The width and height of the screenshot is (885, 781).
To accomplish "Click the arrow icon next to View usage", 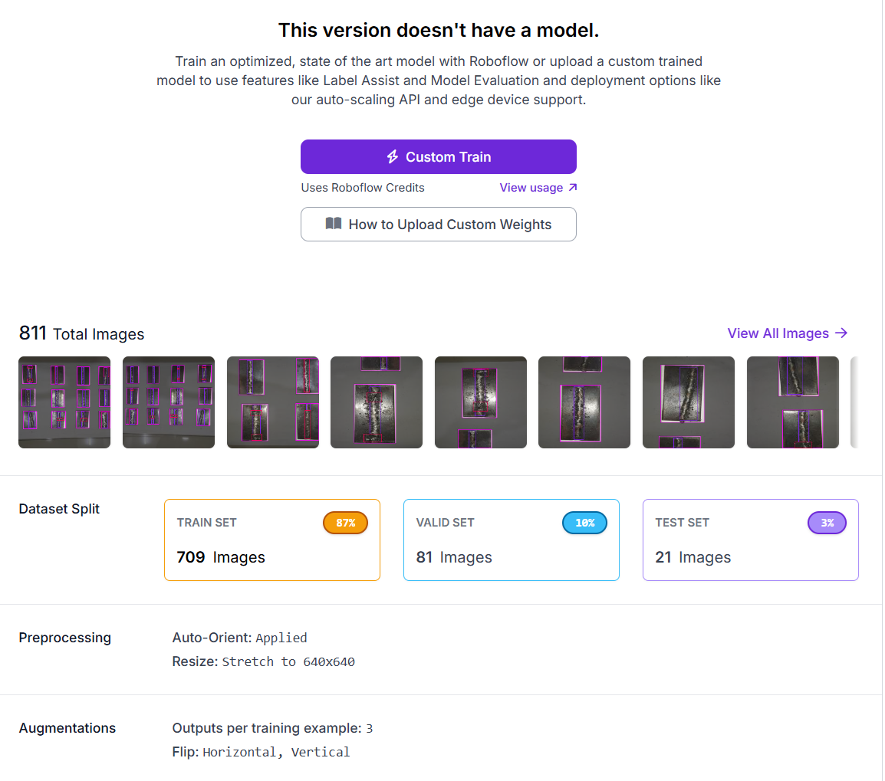I will coord(572,188).
